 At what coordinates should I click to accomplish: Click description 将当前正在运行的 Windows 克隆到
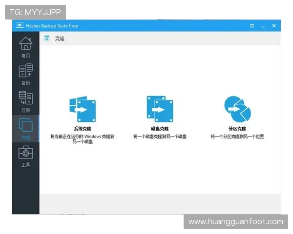pyautogui.click(x=83, y=136)
